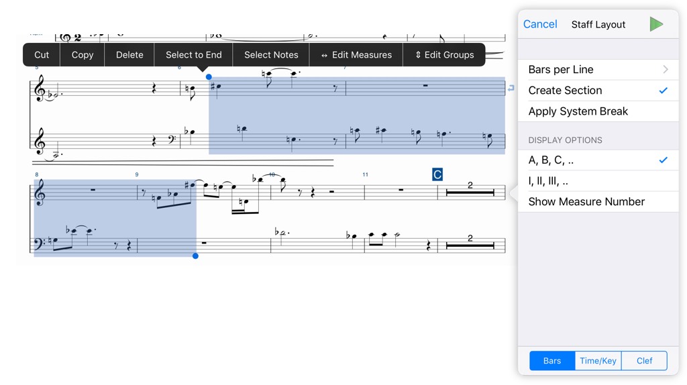
Task: Click the bass clef on bottom staff
Action: pos(40,244)
